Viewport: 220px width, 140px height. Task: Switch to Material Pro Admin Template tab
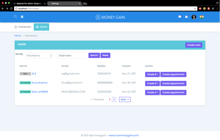click(29, 3)
